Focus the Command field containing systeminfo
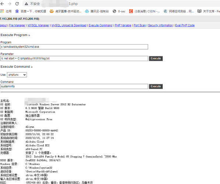220x184 pixels. click(x=74, y=86)
